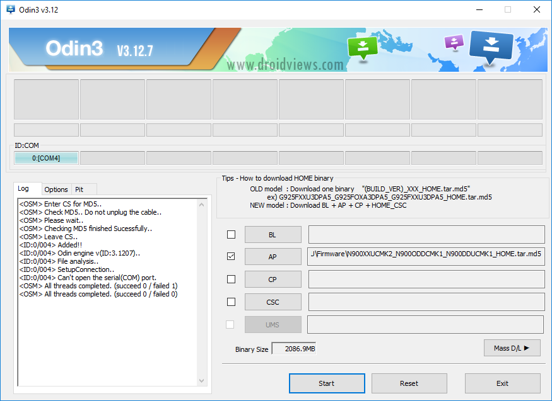Open the Mass D/L option
Image resolution: width=552 pixels, height=401 pixels.
pyautogui.click(x=512, y=348)
